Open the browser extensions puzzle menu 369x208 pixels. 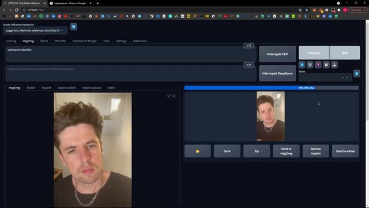339,10
